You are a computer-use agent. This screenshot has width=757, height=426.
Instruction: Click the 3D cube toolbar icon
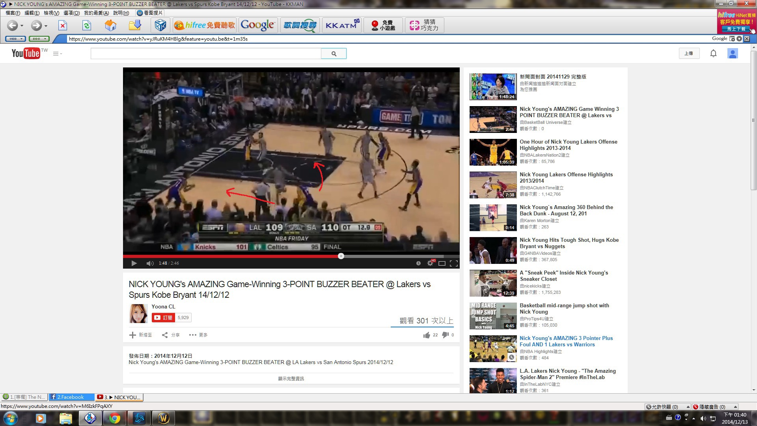(x=160, y=25)
